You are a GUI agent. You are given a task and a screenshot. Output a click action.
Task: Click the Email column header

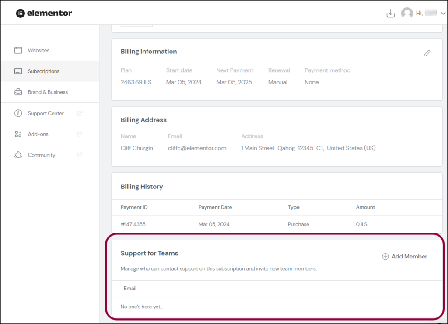(x=130, y=288)
